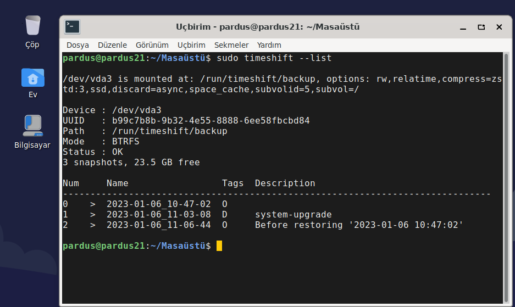515x307 pixels.
Task: Open the Düzenle menu
Action: tap(112, 45)
